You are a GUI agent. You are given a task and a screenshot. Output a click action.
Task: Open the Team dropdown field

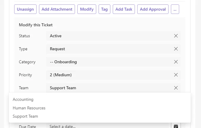tap(113, 88)
